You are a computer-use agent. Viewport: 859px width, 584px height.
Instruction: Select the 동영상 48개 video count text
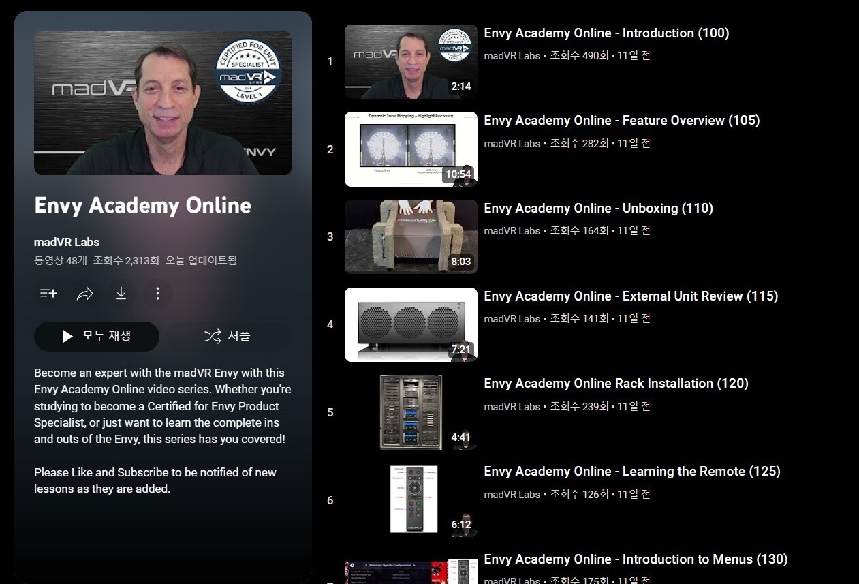61,260
